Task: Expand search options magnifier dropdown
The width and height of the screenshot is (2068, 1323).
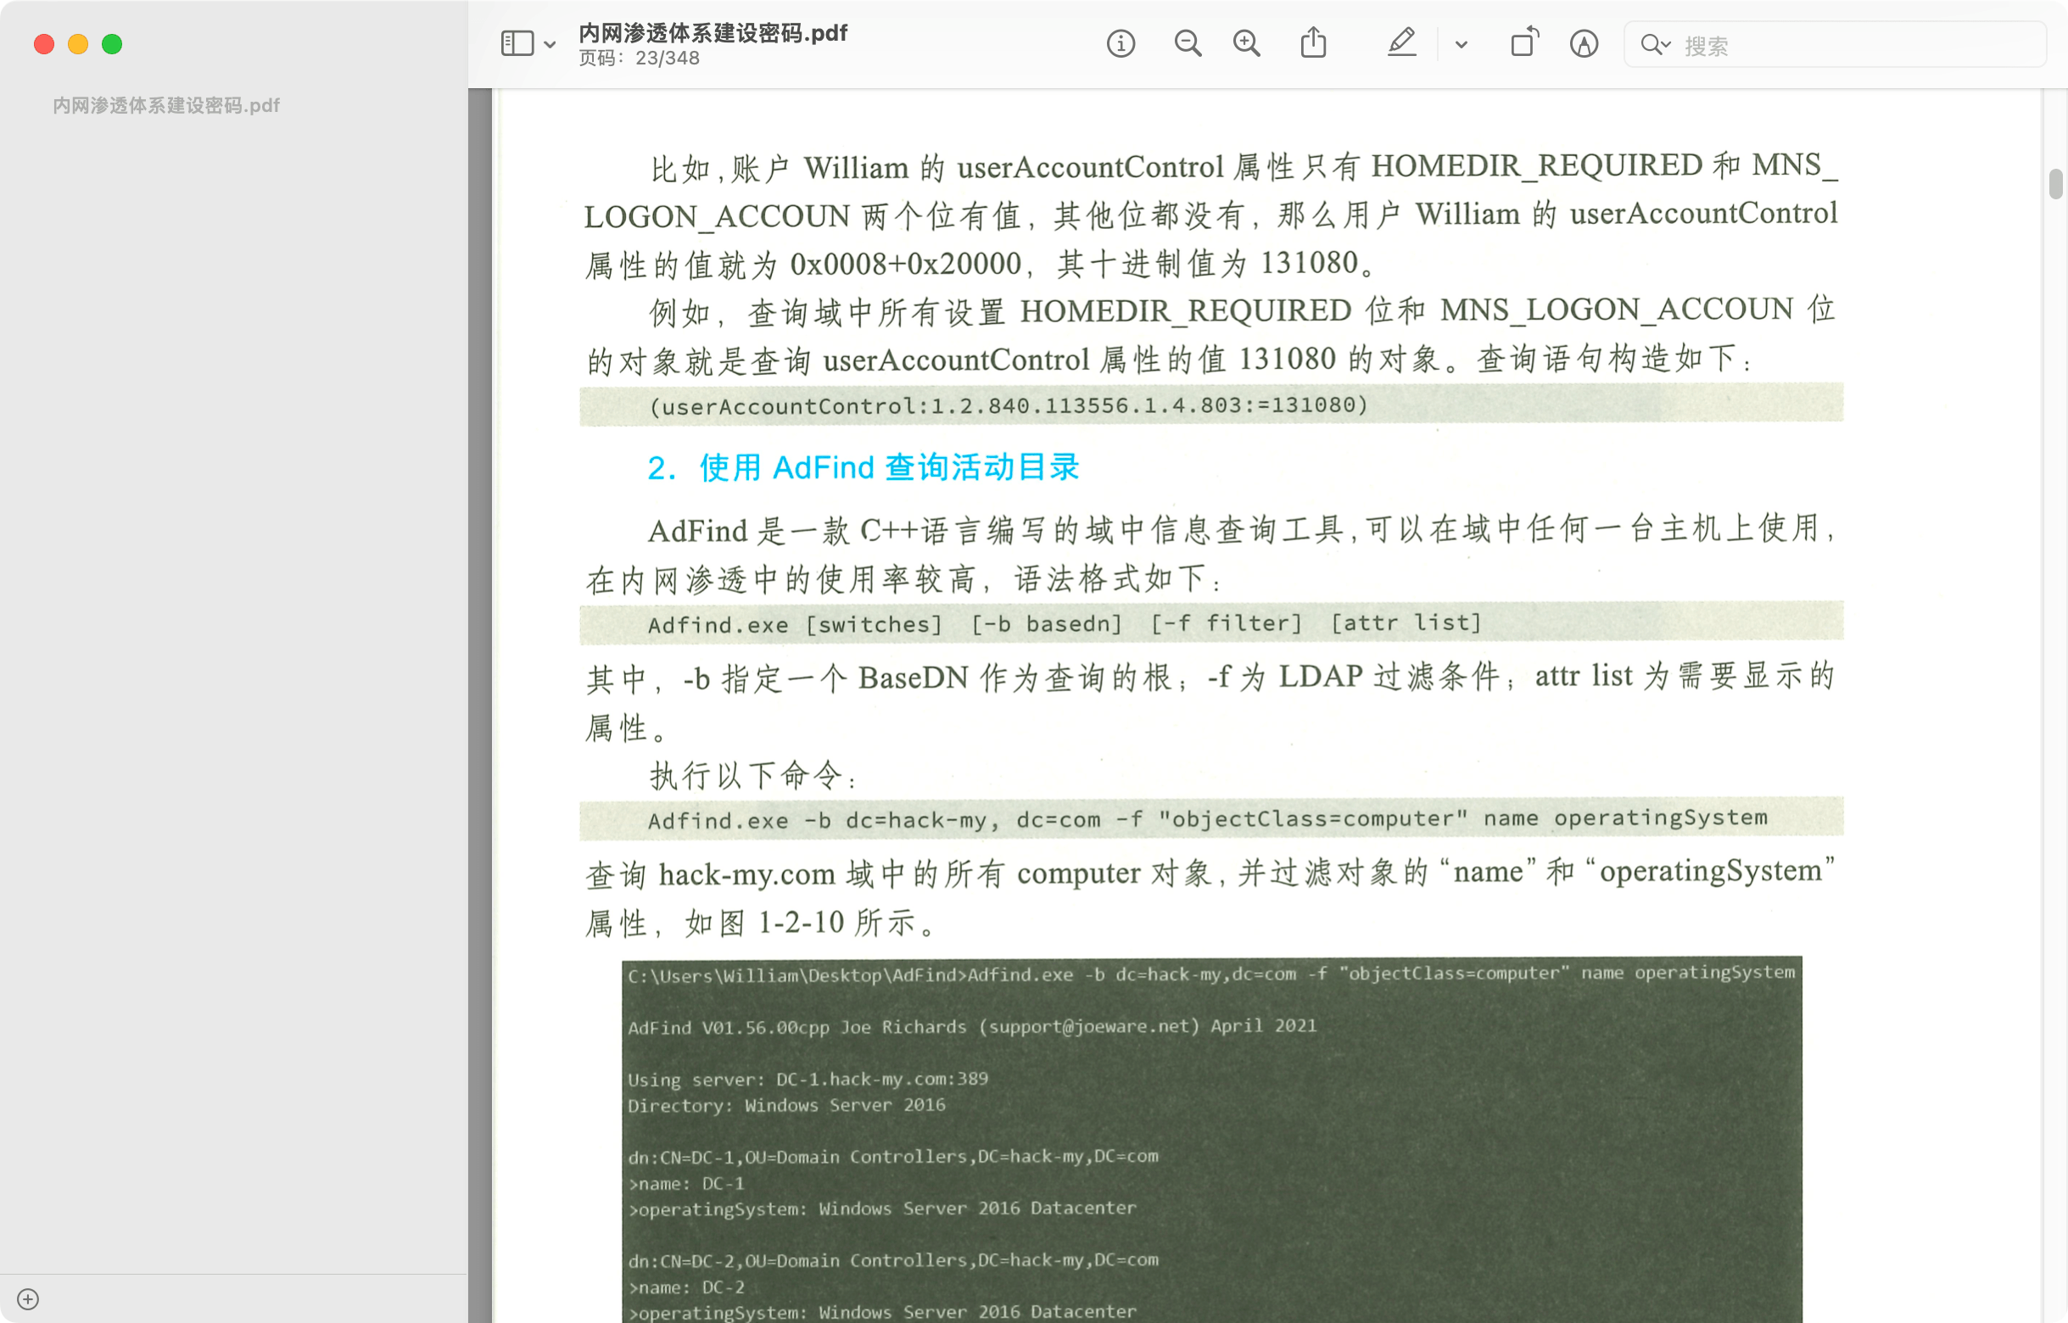Action: 1655,45
